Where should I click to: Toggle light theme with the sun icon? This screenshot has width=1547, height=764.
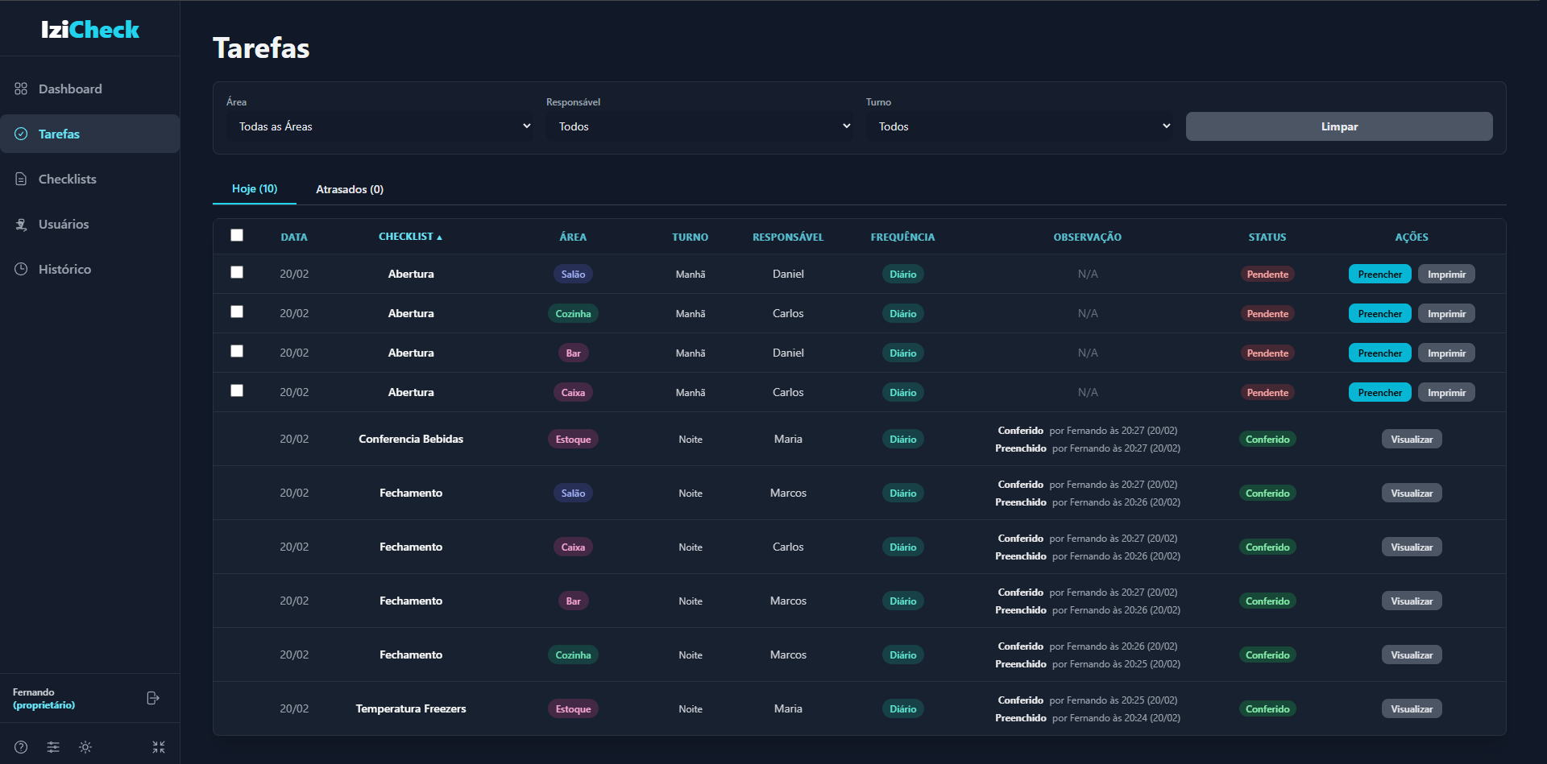coord(85,747)
